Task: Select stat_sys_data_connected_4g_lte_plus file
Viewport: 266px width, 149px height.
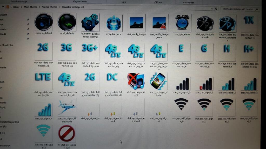Action: click(x=159, y=52)
